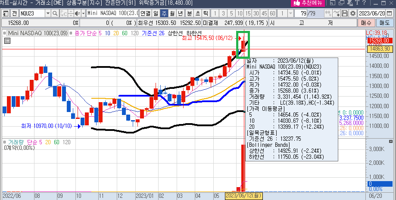The width and height of the screenshot is (396, 200).
Task: Switch to 월 monthly period
Action: pyautogui.click(x=172, y=13)
